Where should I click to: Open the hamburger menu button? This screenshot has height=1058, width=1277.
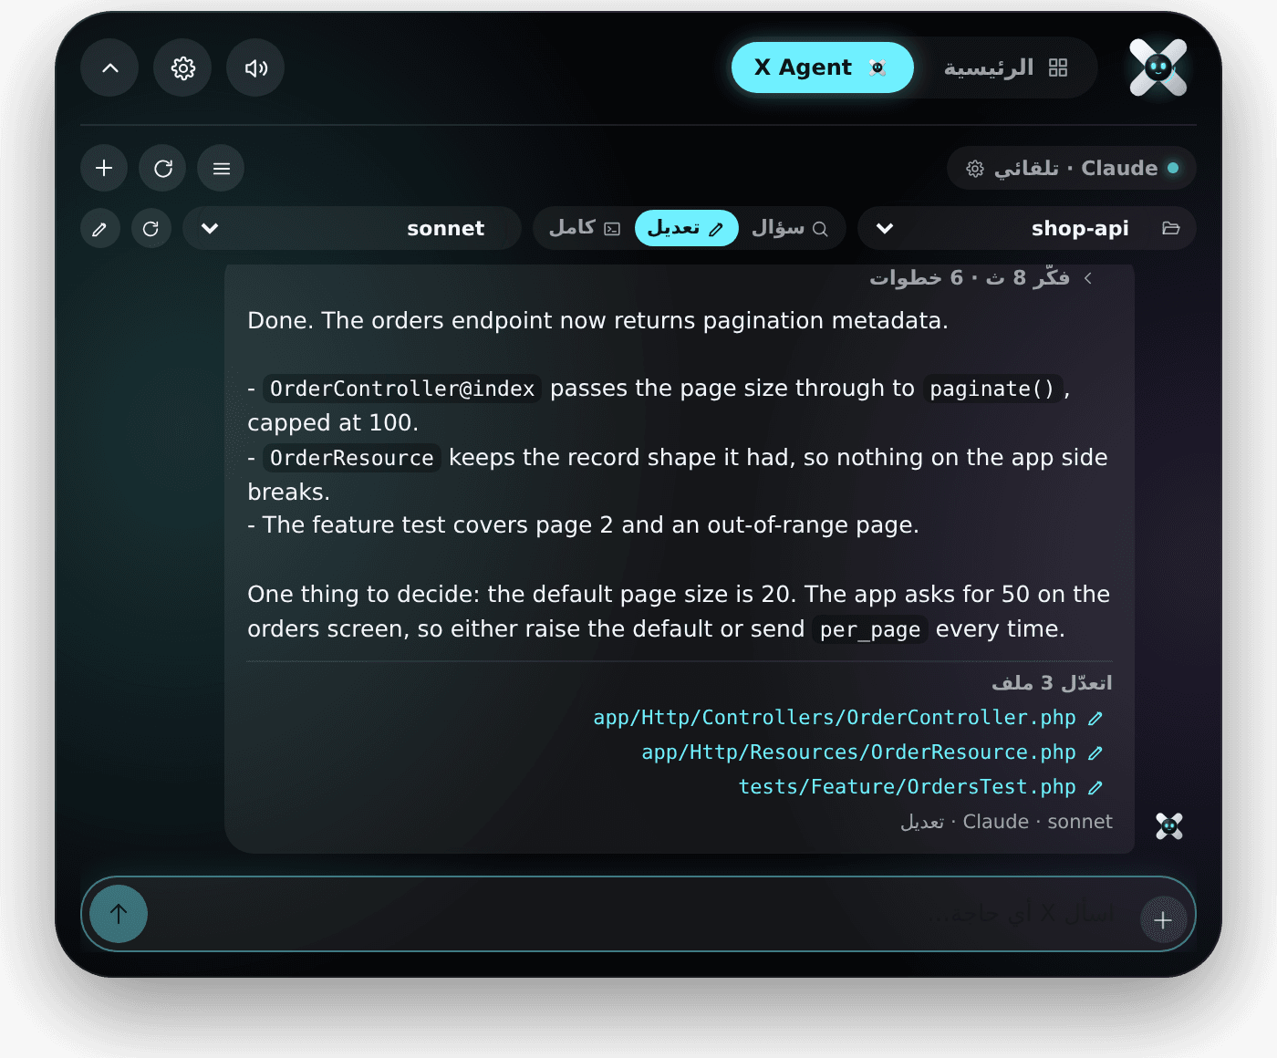pyautogui.click(x=221, y=168)
